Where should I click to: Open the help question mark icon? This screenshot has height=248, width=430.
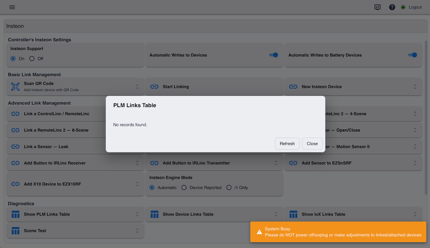(x=392, y=7)
